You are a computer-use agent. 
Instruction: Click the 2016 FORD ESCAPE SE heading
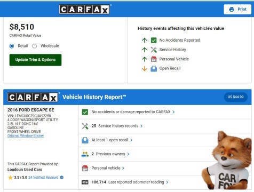[x=31, y=110]
